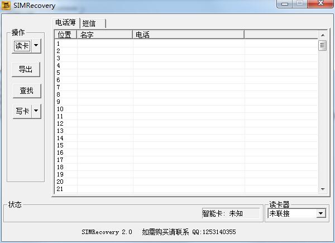Select phonebook row 16
The image size is (335, 243).
[186, 153]
